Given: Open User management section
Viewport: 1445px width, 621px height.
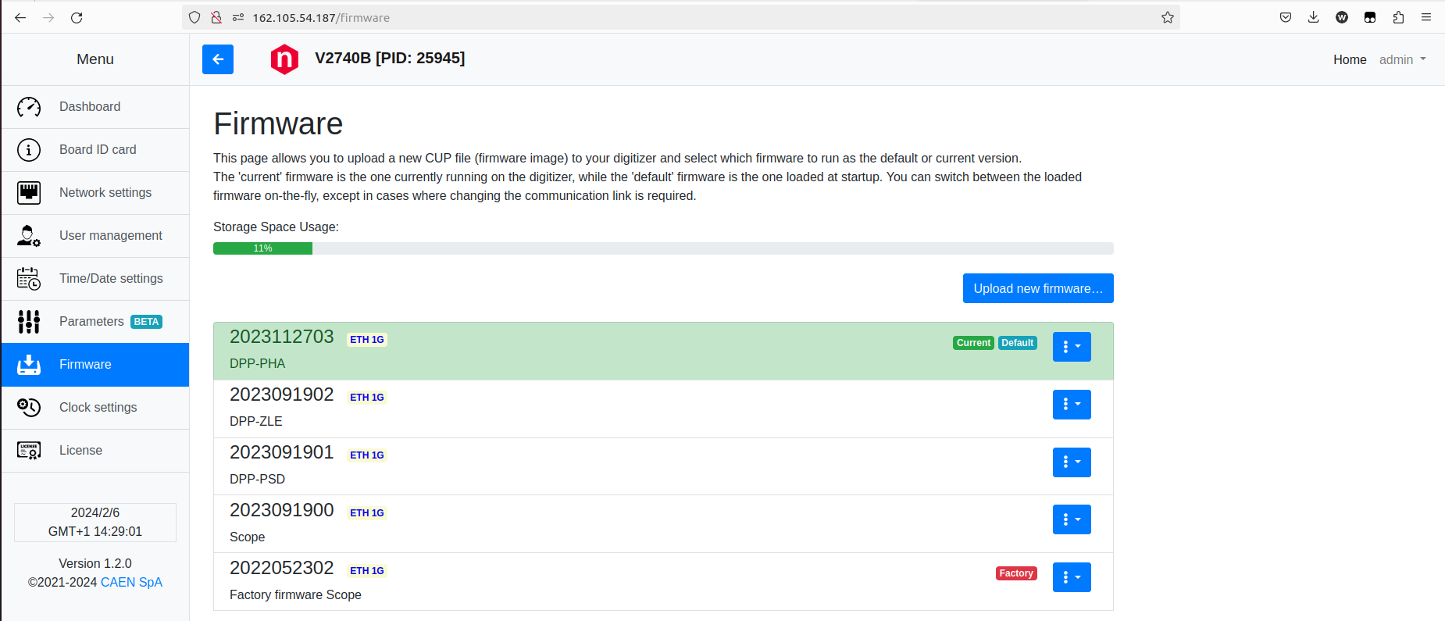Looking at the screenshot, I should tap(95, 236).
